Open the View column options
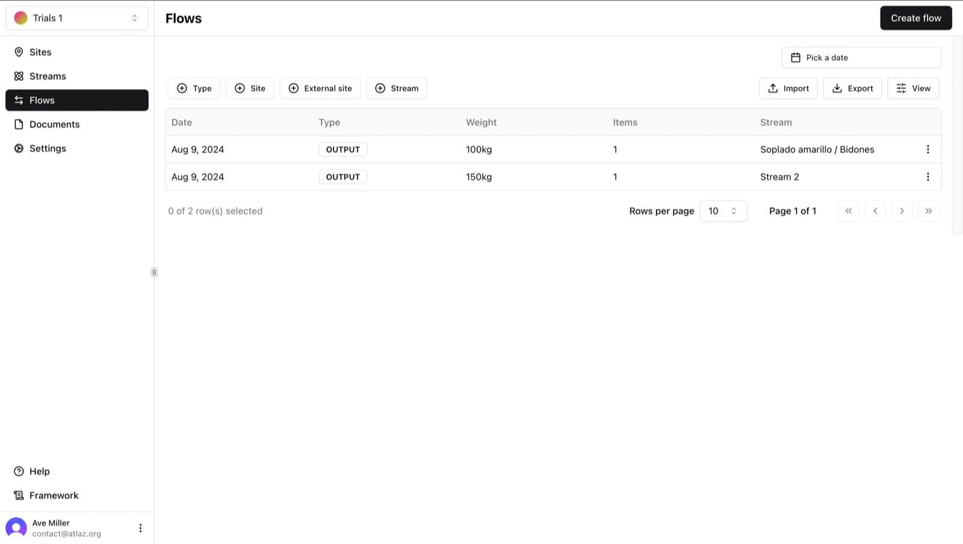The width and height of the screenshot is (963, 544). 912,88
